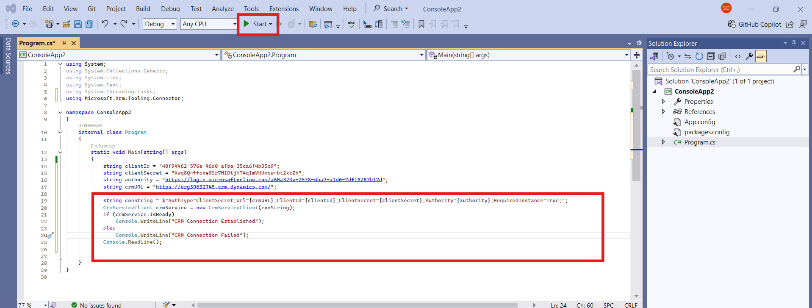This screenshot has height=308, width=812.
Task: Click the GitHub Copilot button
Action: 754,25
